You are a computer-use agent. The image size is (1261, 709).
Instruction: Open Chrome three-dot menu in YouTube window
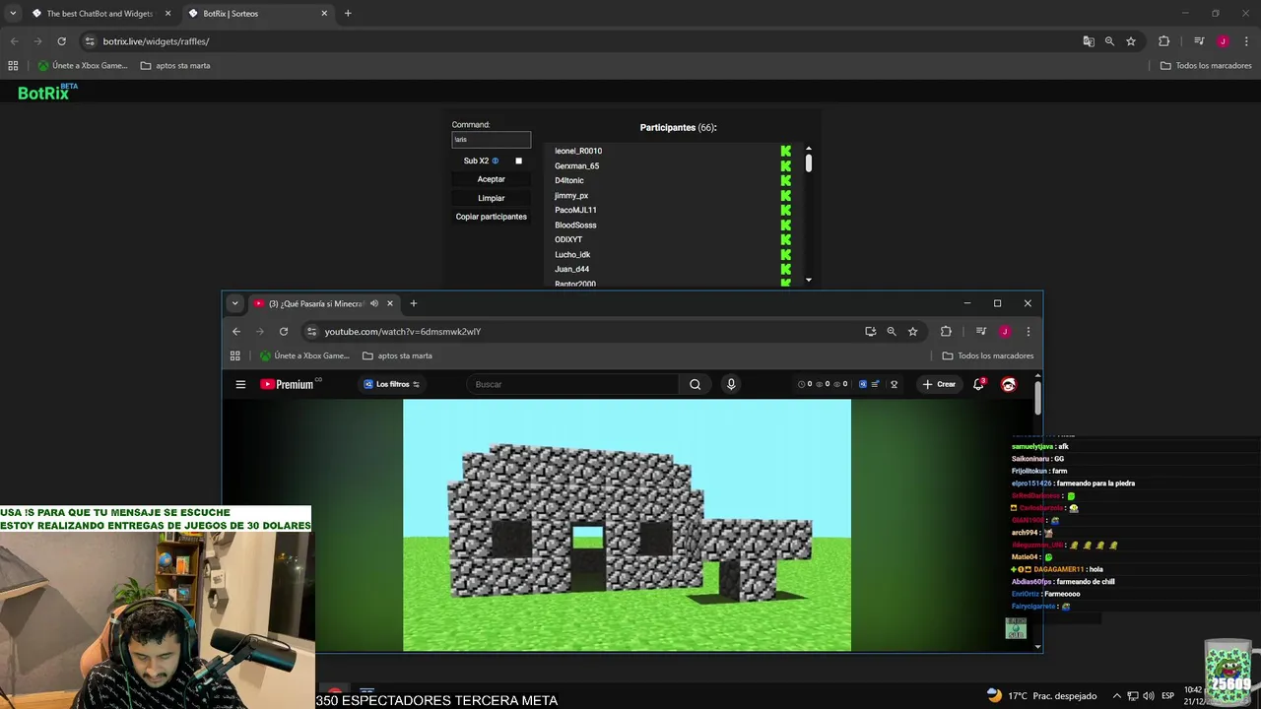point(1029,332)
